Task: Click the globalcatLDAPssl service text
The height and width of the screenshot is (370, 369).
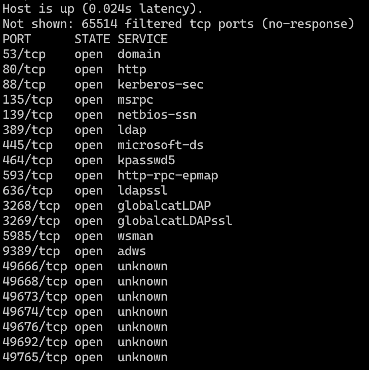Action: click(x=175, y=221)
